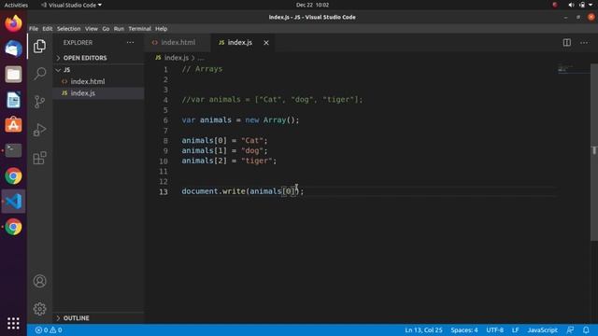The width and height of the screenshot is (598, 336).
Task: Select the JavaScript language mode
Action: click(x=542, y=329)
